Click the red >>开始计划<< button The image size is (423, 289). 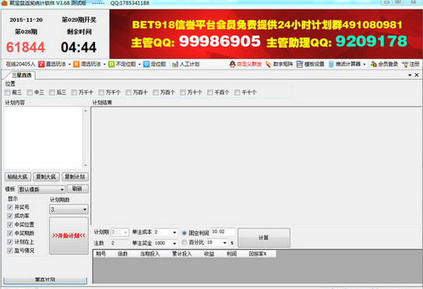[x=69, y=235]
